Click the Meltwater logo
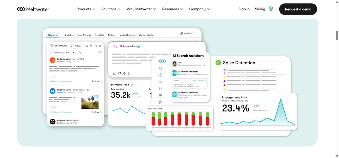 33,9
